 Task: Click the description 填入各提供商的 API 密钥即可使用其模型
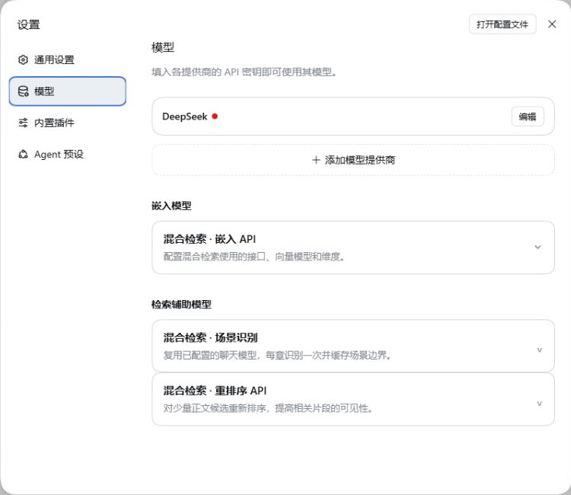(x=244, y=72)
